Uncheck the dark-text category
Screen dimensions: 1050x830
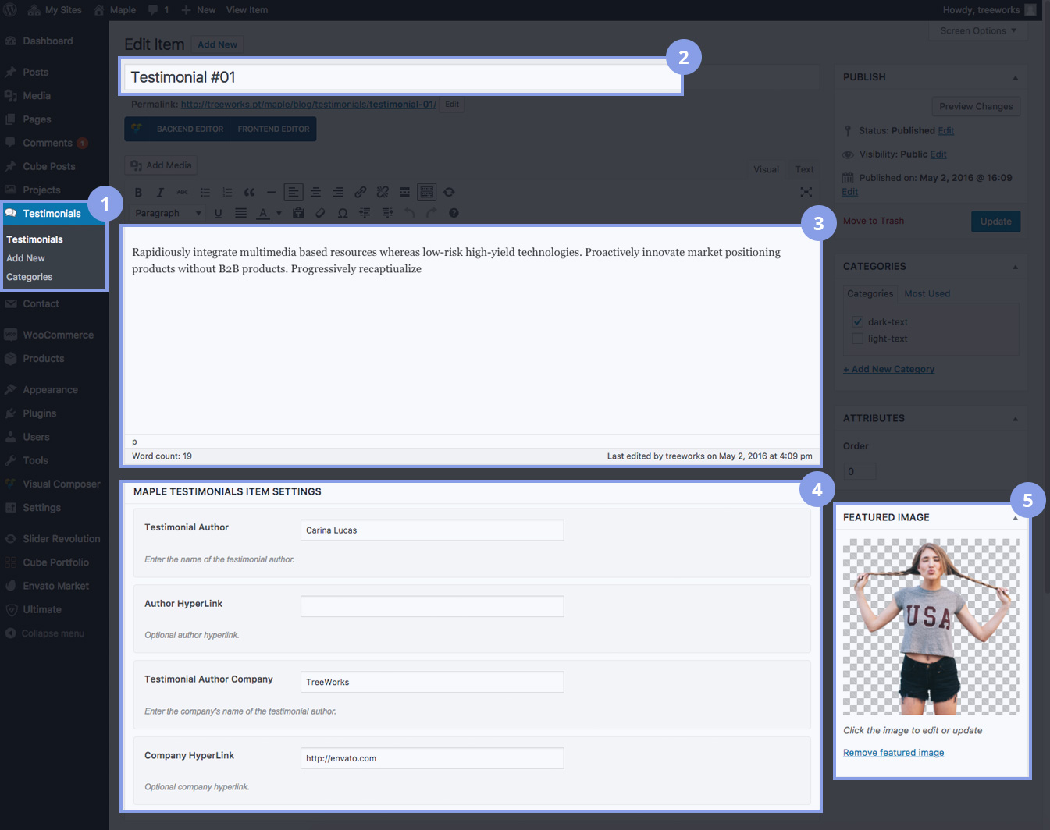tap(857, 322)
